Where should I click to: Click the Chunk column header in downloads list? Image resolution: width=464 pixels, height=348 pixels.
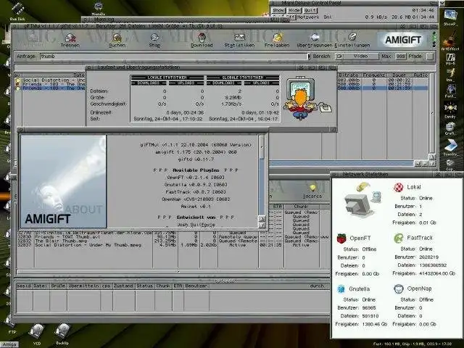click(302, 206)
